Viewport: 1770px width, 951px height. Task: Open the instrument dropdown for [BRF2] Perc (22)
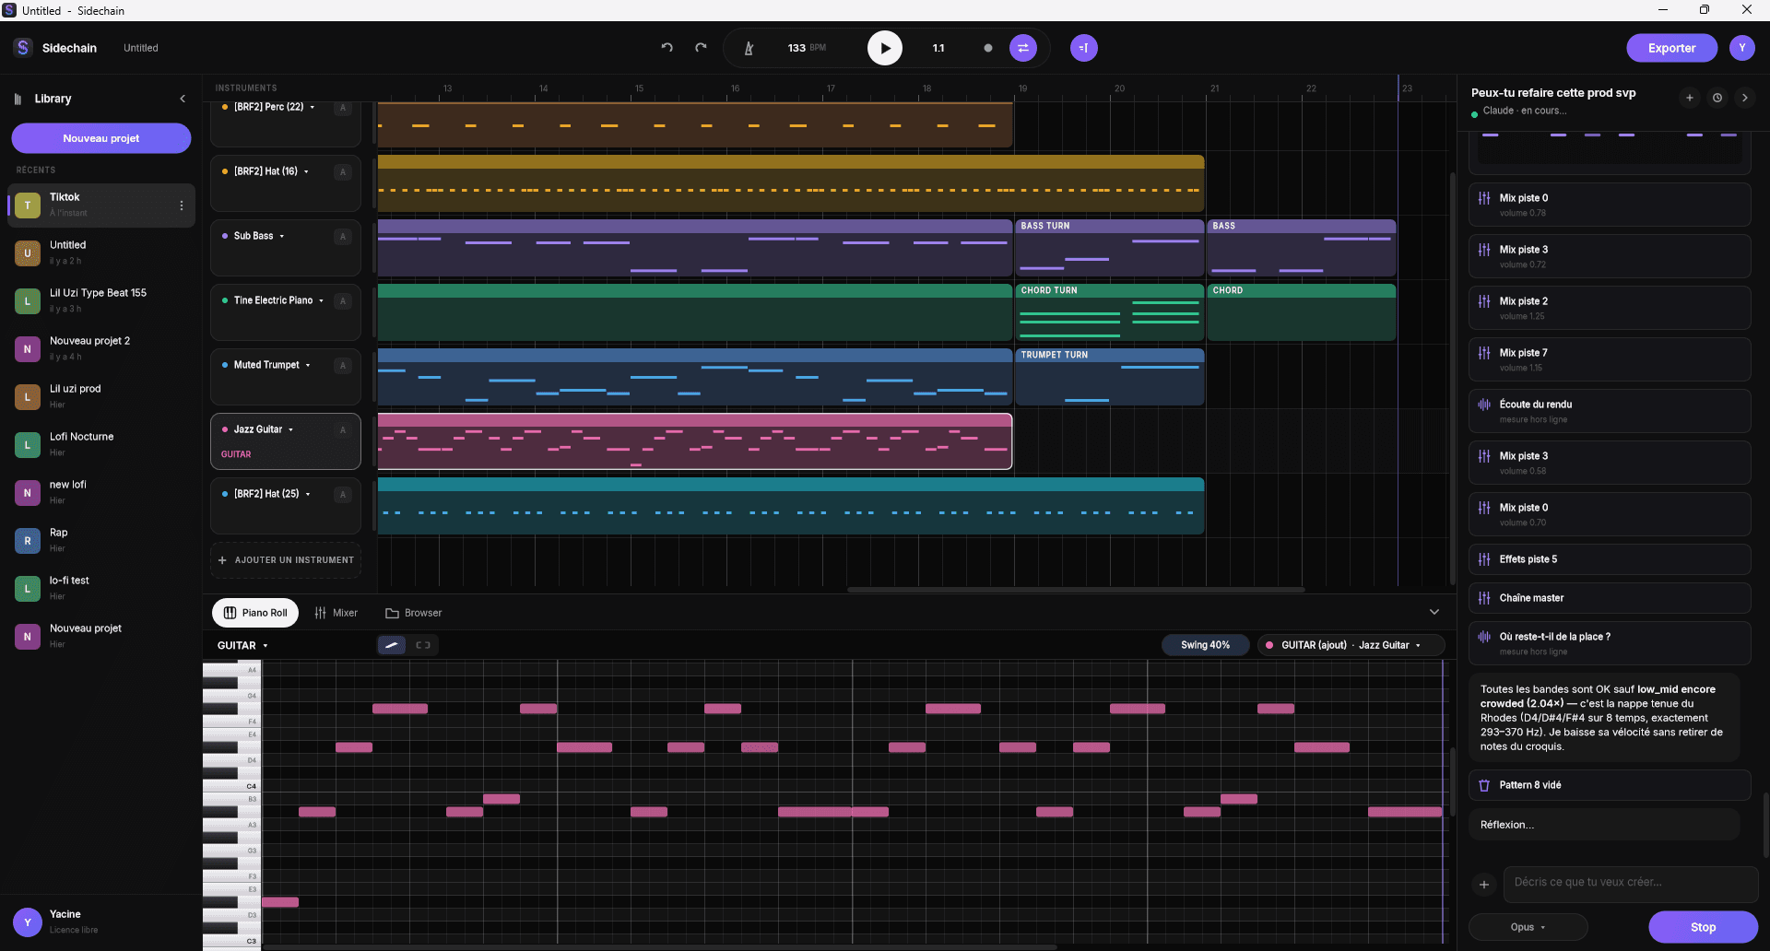click(x=313, y=107)
